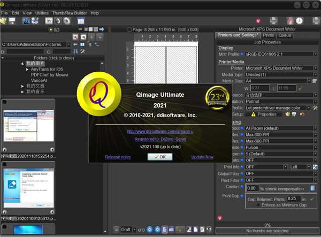321x237 pixels.
Task: Tick the checkbox on the first thumbnail
Action: click(x=4, y=102)
